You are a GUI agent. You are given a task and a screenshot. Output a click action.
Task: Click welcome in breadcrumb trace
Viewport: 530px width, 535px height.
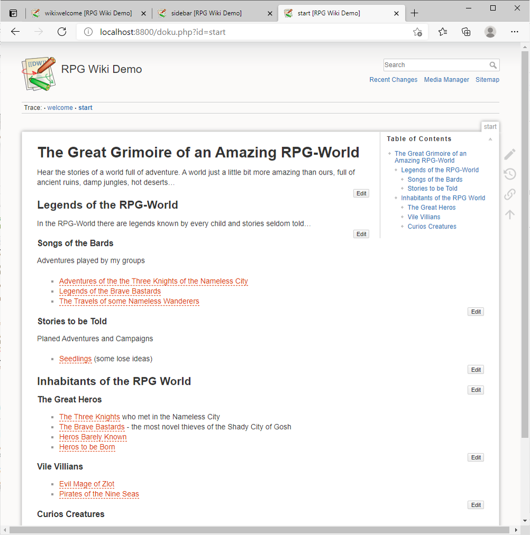pos(60,107)
